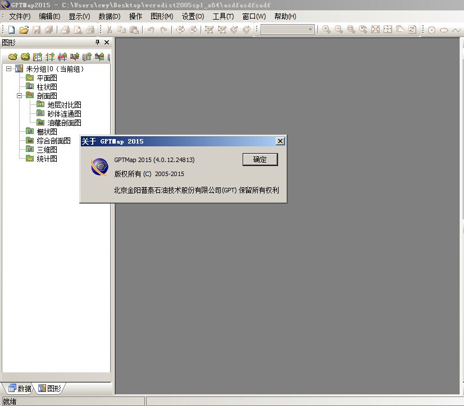The height and width of the screenshot is (406, 464).
Task: Click the add column chart icon in 图形 panel
Action: click(38, 57)
